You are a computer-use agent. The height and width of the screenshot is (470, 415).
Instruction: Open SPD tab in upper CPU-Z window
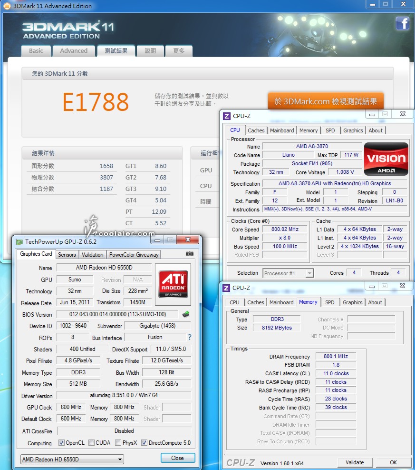point(330,130)
